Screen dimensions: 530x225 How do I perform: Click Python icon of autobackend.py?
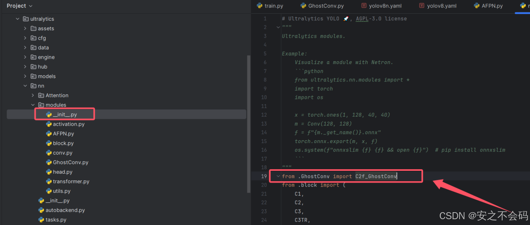[41, 210]
